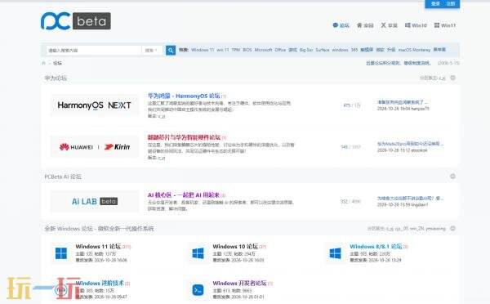Click the Windows 8/8.1 论坛 logo icon
This screenshot has height=304, width=490.
click(x=336, y=253)
